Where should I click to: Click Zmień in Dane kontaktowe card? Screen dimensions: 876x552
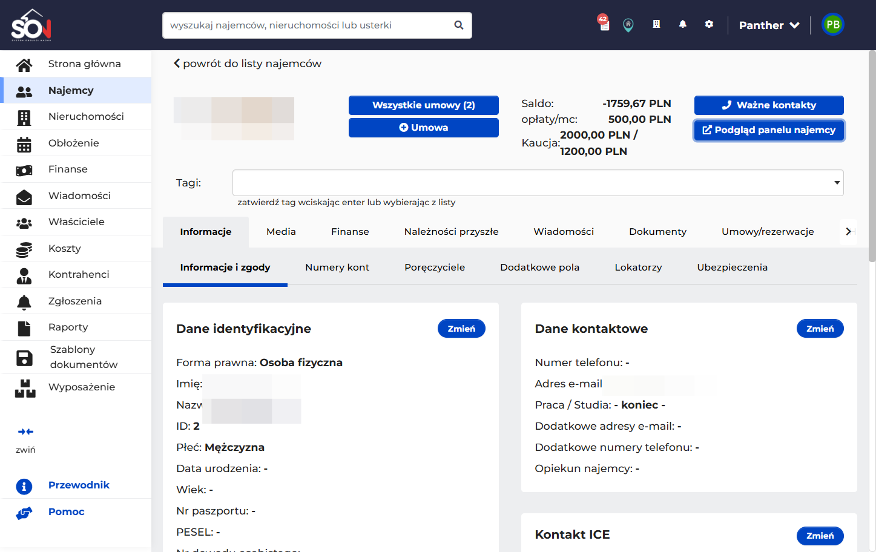820,329
